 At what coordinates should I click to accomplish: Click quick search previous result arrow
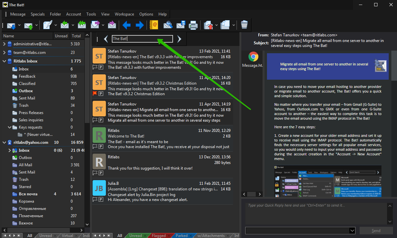pos(106,39)
